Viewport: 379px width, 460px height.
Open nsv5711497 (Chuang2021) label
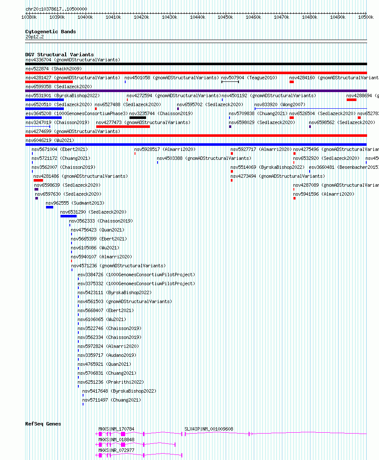click(112, 400)
